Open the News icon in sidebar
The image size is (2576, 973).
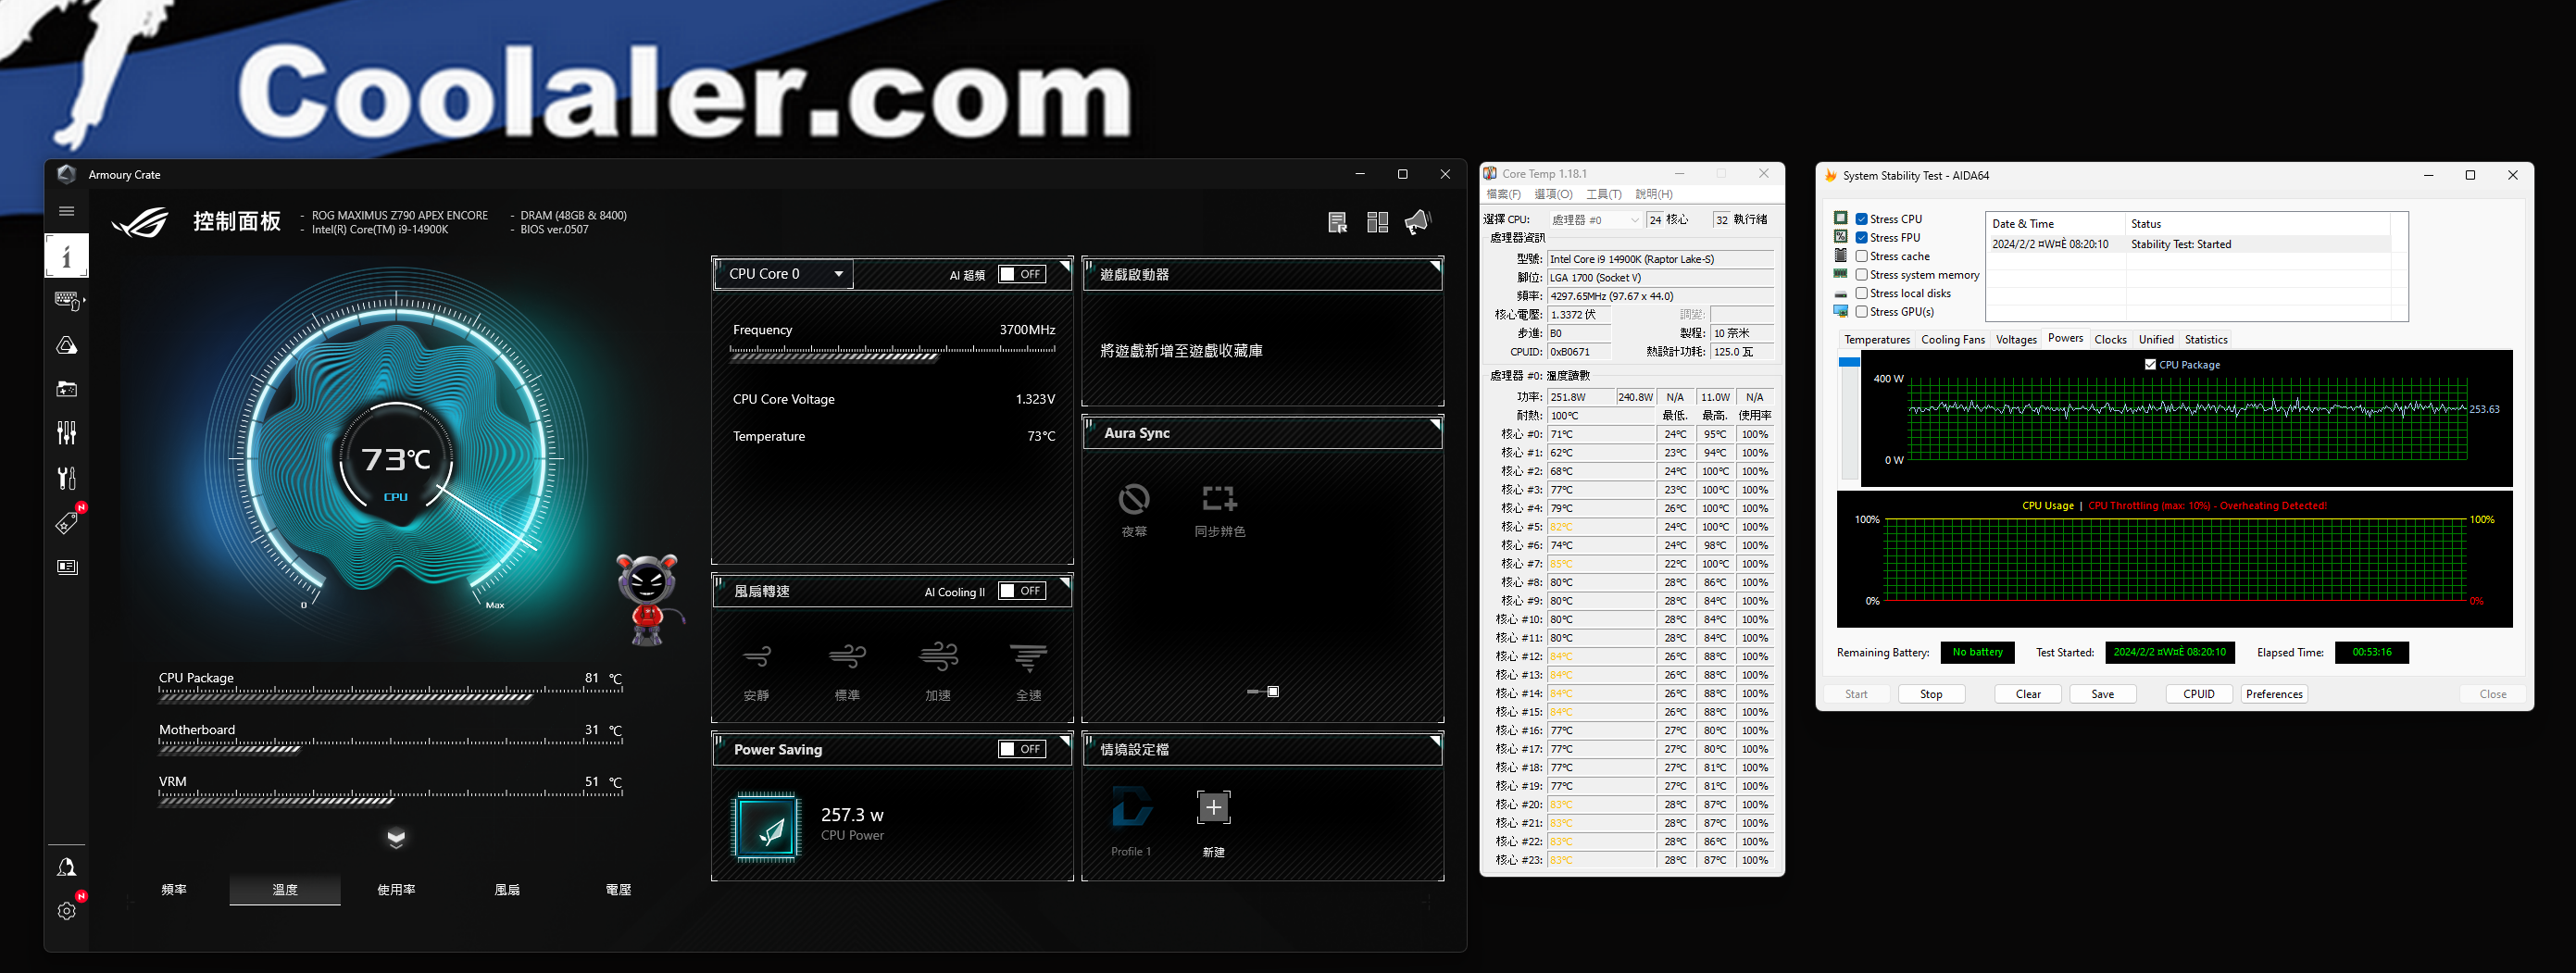67,567
